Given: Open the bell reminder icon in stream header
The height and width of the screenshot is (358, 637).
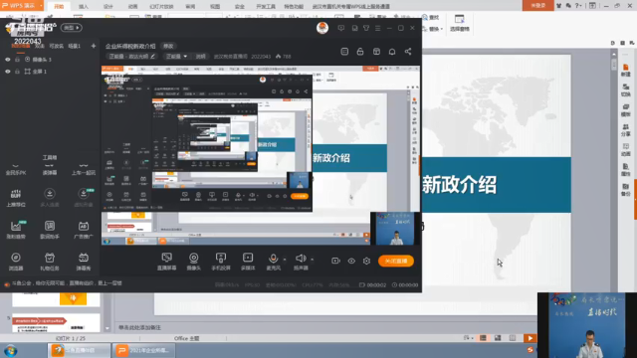Looking at the screenshot, I should click(392, 52).
